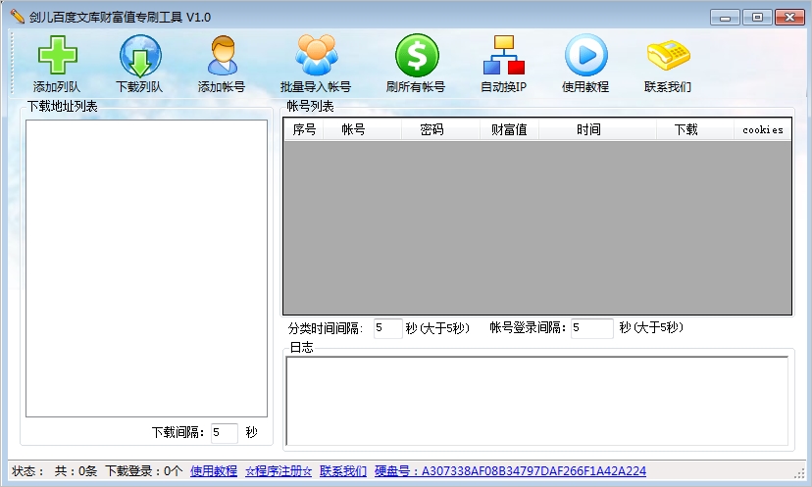Screen dimensions: 812x487
Task: Sort by the 财富值 column header
Action: point(509,129)
